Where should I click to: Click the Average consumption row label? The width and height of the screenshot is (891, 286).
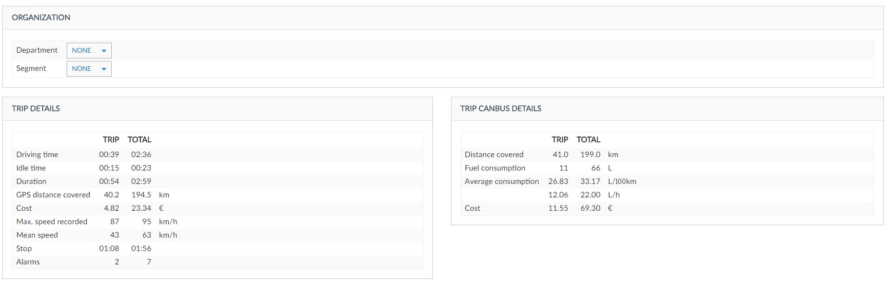tap(502, 182)
